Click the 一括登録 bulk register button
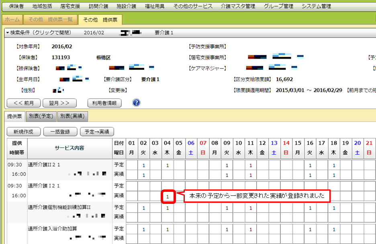 (60, 132)
